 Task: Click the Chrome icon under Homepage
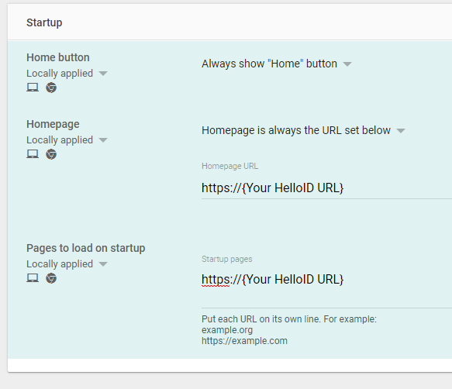[51, 154]
